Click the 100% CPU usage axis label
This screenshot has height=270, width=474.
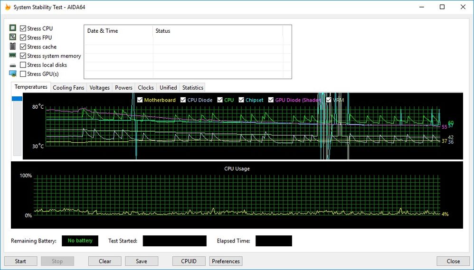tap(26, 176)
